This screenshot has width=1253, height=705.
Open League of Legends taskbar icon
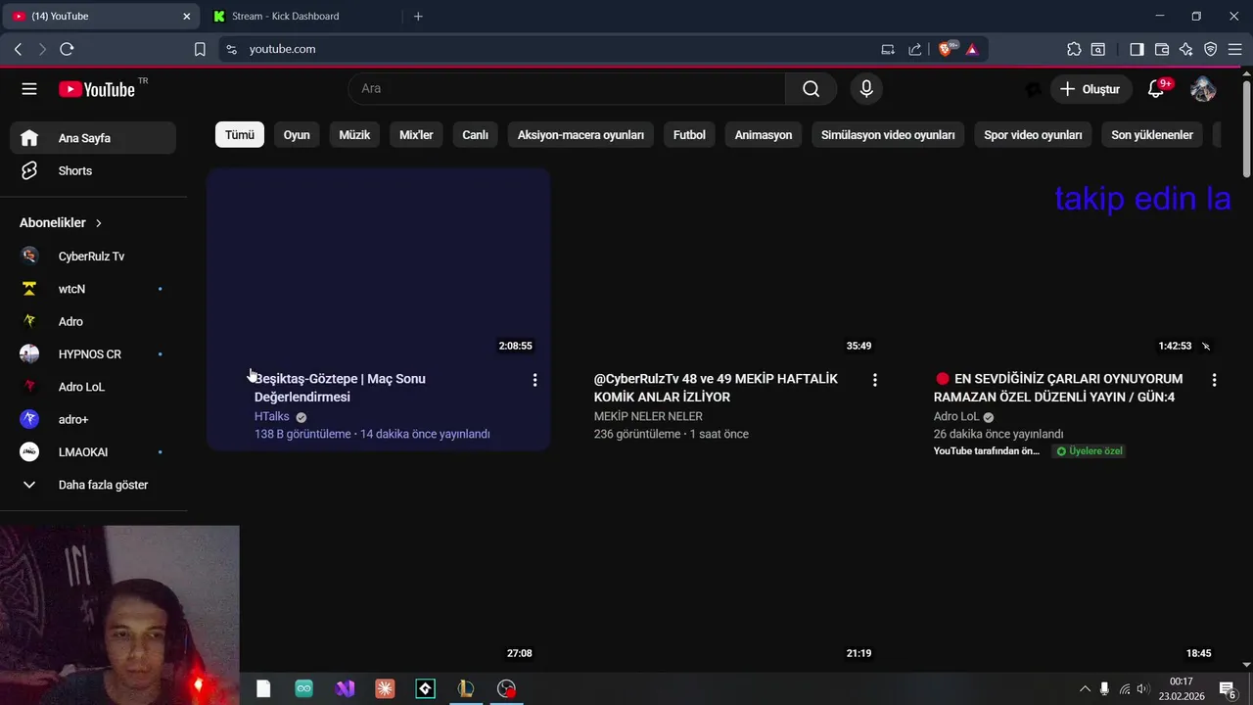coord(466,688)
